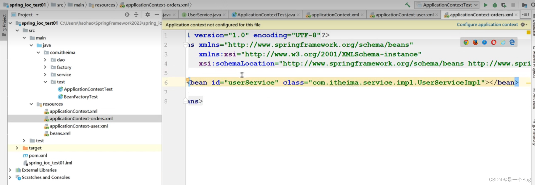Expand the factory package

45,67
